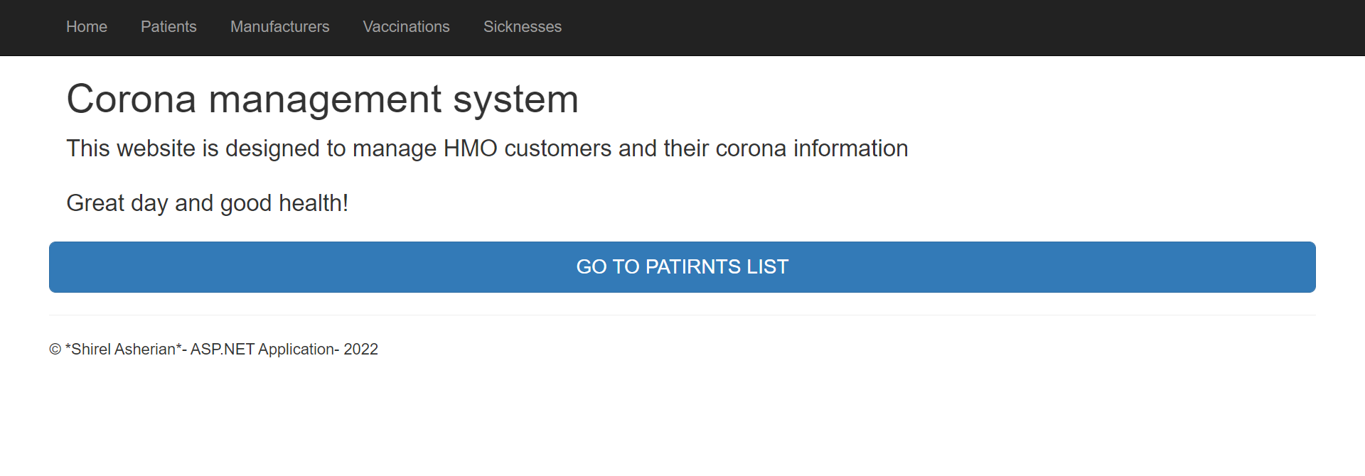This screenshot has width=1365, height=476.
Task: Open the Vaccinations page
Action: pyautogui.click(x=406, y=27)
